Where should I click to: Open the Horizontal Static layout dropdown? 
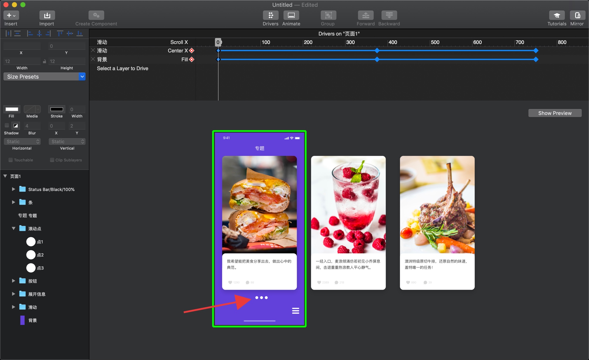(22, 142)
